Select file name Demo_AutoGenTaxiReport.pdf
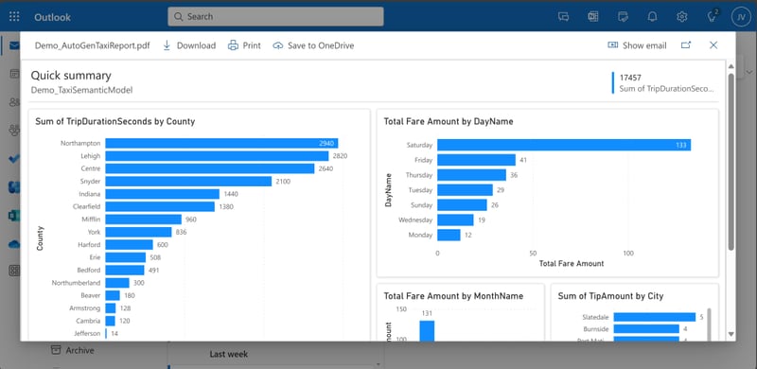This screenshot has height=369, width=757. pyautogui.click(x=92, y=45)
